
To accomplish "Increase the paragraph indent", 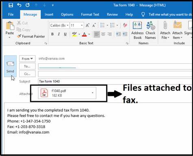I will click(125, 34).
